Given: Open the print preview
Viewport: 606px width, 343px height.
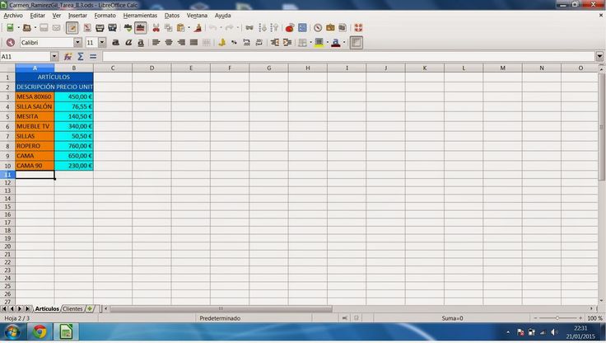Looking at the screenshot, I should coord(113,27).
